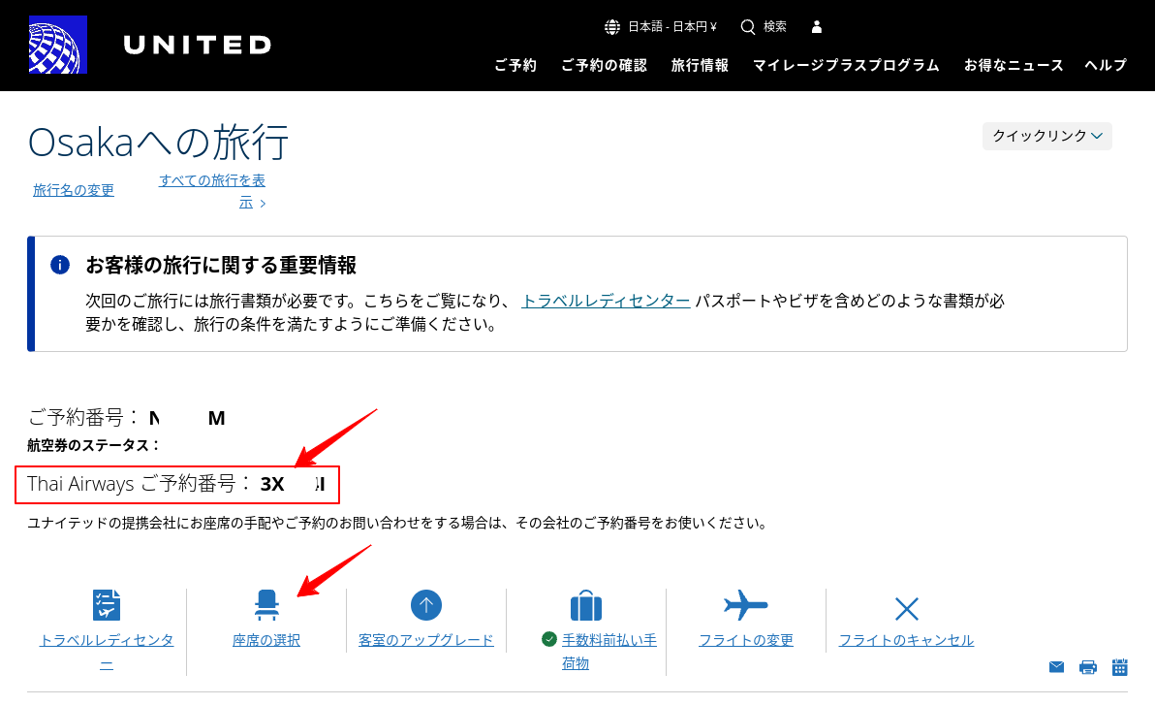
Task: Expand the クイックリンク dropdown
Action: pyautogui.click(x=1046, y=137)
